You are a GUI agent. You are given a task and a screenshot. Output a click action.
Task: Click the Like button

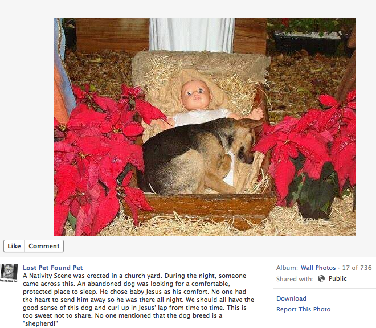(14, 246)
